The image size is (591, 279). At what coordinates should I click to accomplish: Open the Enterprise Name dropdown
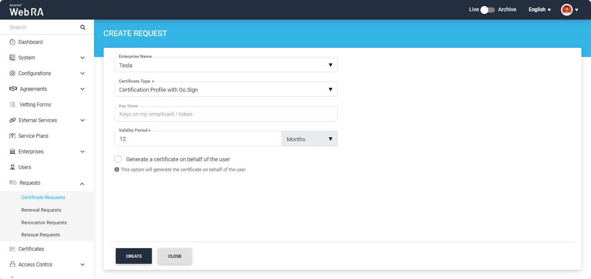226,65
